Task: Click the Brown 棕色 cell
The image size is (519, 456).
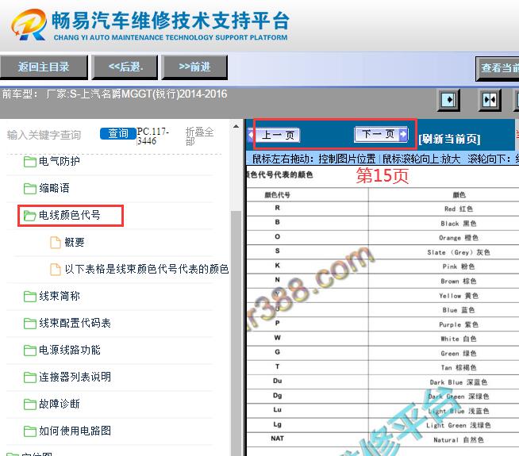Action: (x=459, y=281)
